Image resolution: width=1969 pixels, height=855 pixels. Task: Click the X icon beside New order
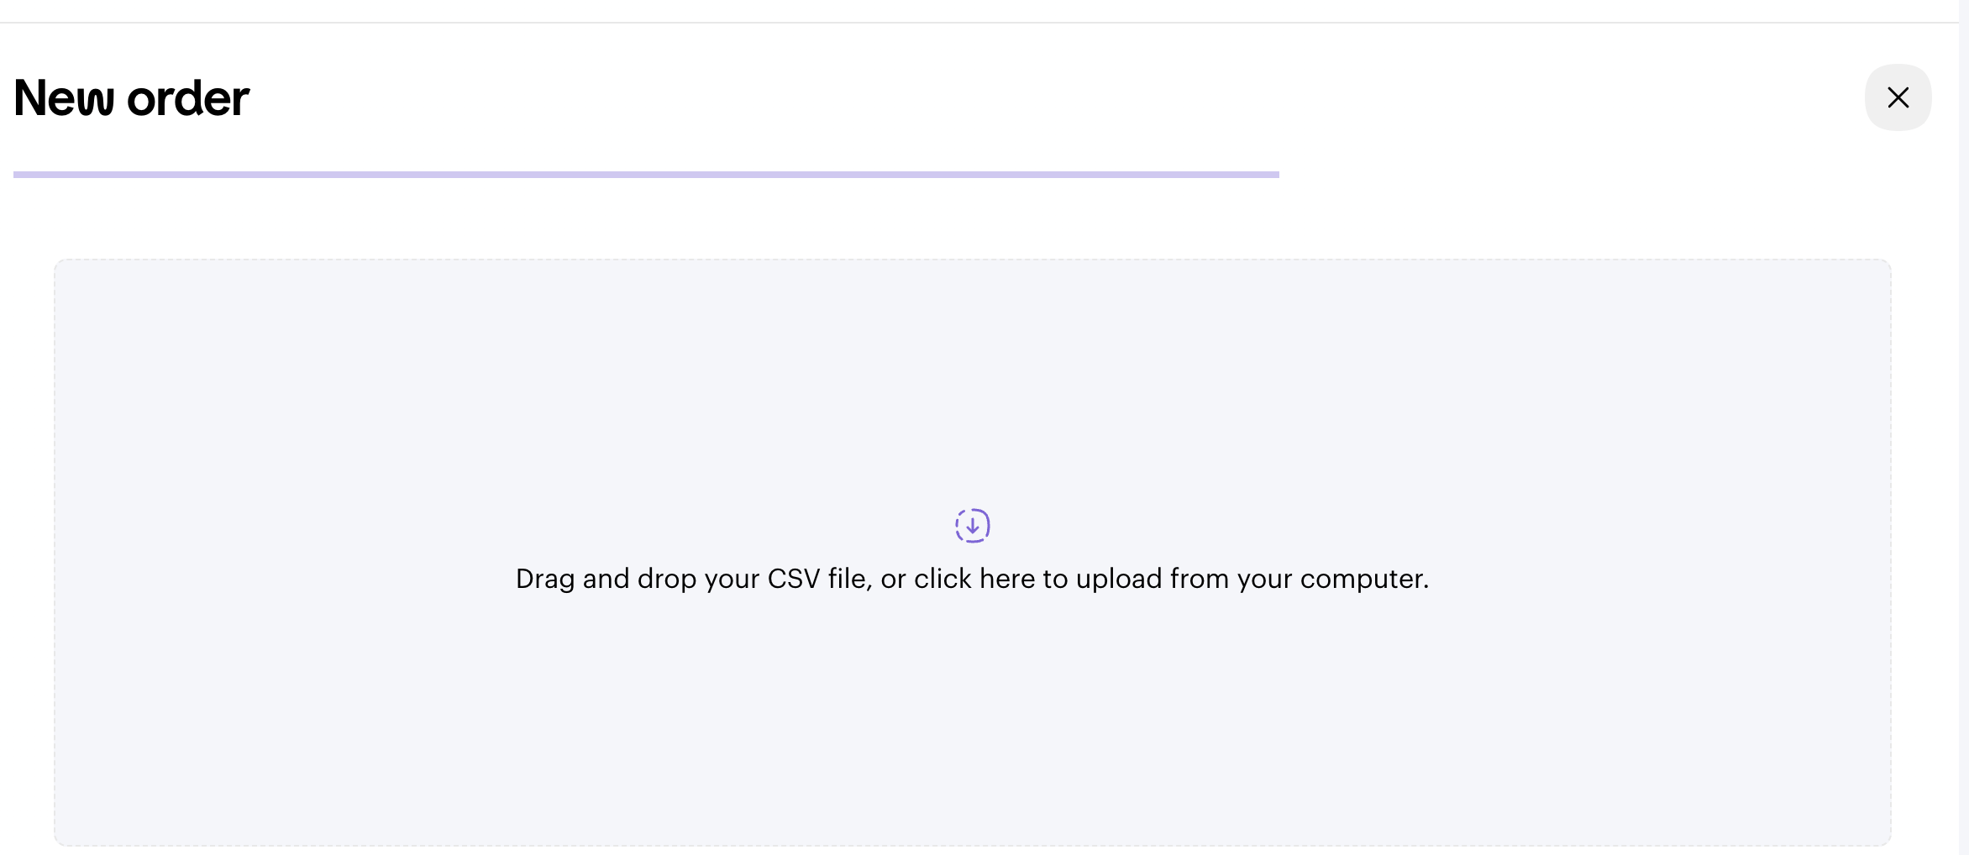click(x=1898, y=97)
